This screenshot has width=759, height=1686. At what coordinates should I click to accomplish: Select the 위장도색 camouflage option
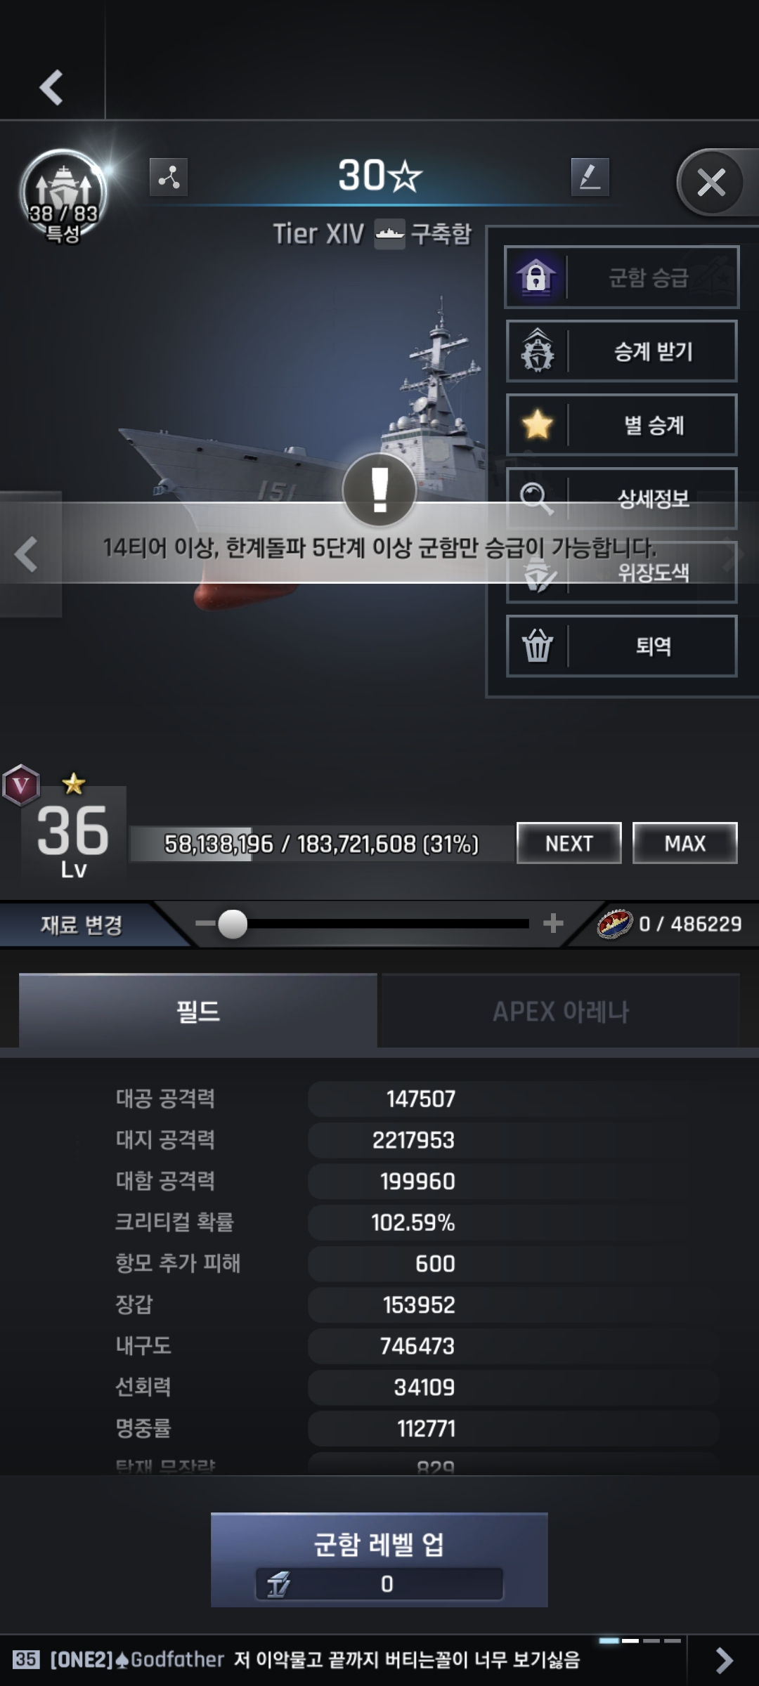tap(621, 573)
